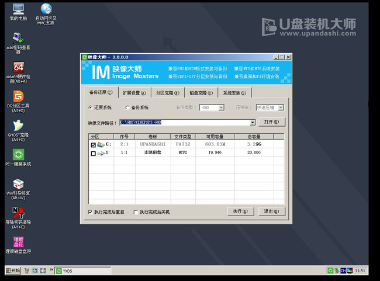Click the first quick launch icon beside 开始
Image resolution: width=380 pixels, height=281 pixels.
27,270
